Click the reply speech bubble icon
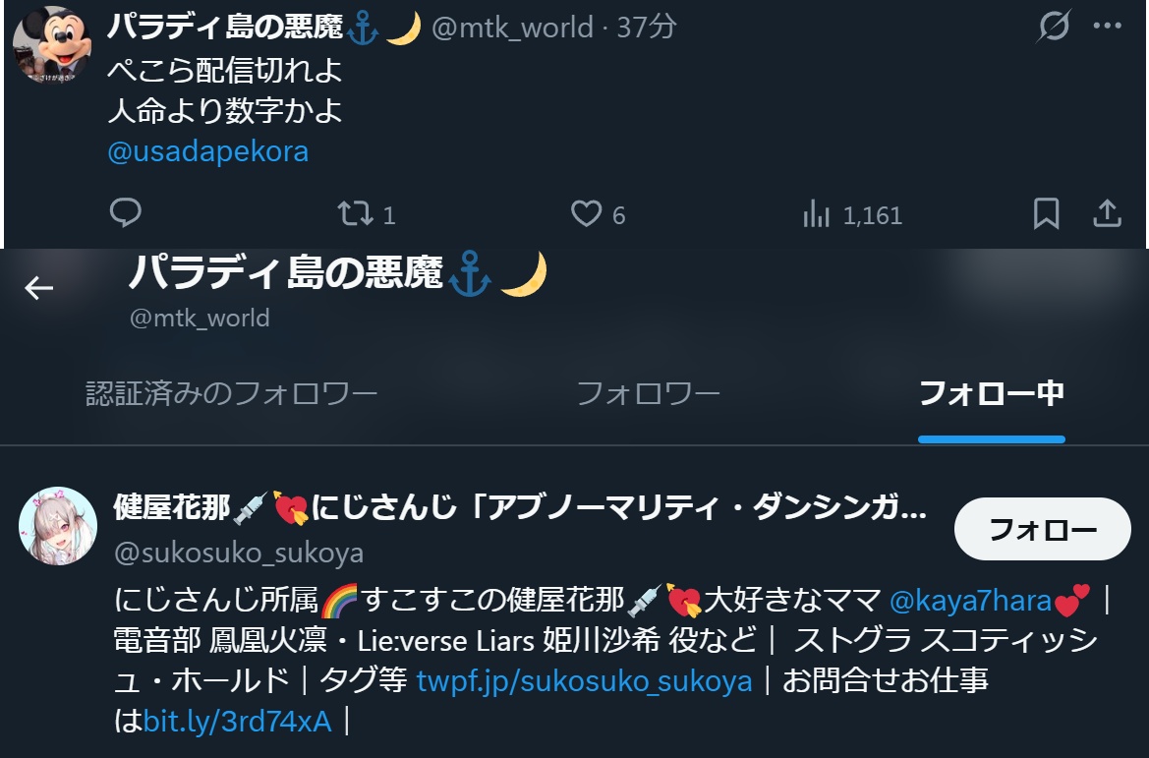The image size is (1149, 758). pyautogui.click(x=125, y=213)
